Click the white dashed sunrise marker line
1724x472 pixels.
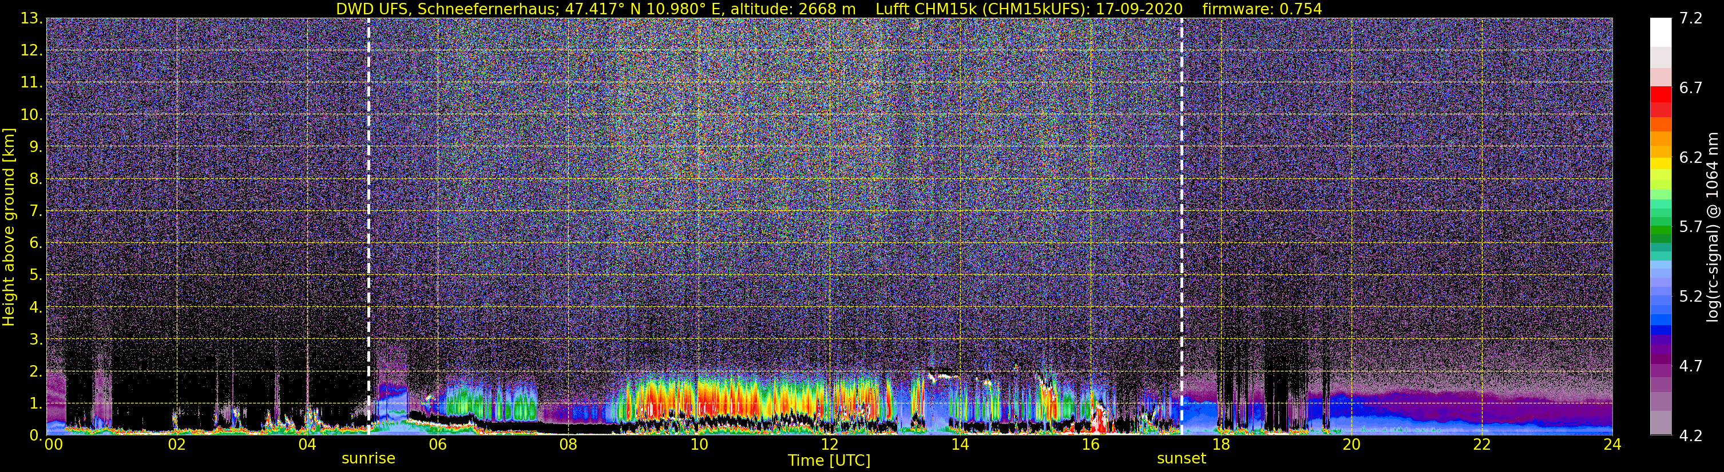(x=368, y=227)
